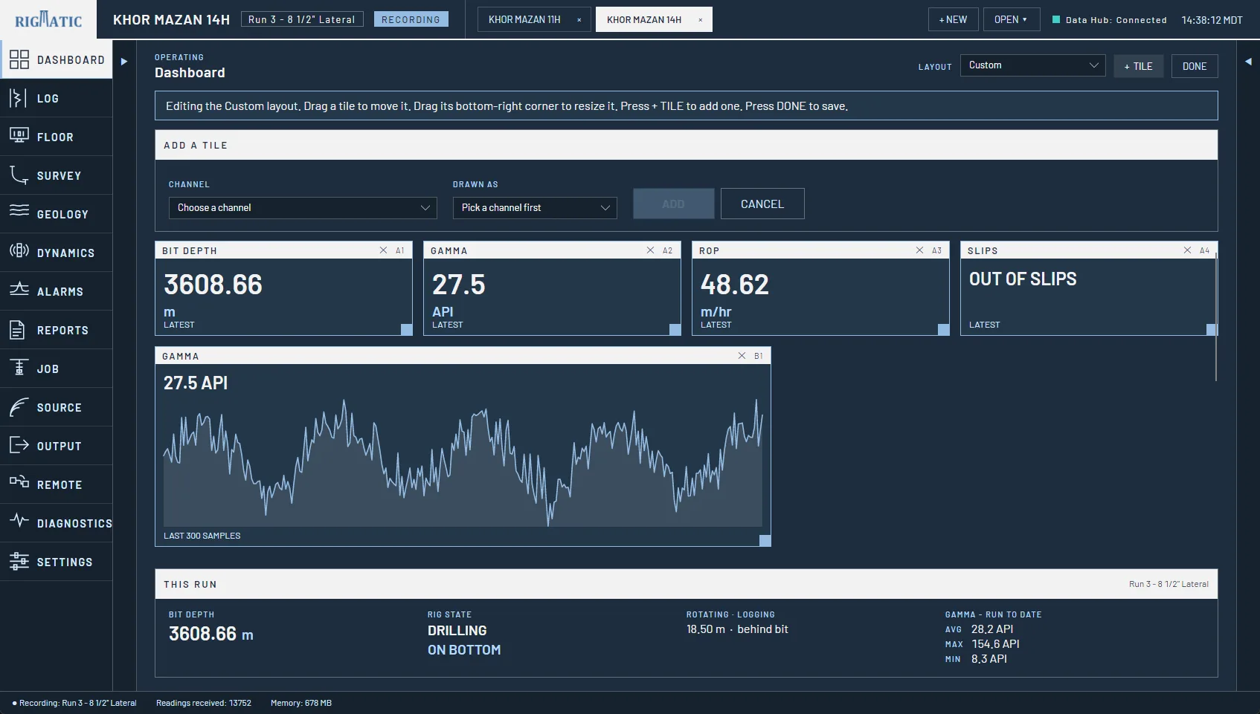Select the KHOR MAZAN 14H tab

point(644,19)
